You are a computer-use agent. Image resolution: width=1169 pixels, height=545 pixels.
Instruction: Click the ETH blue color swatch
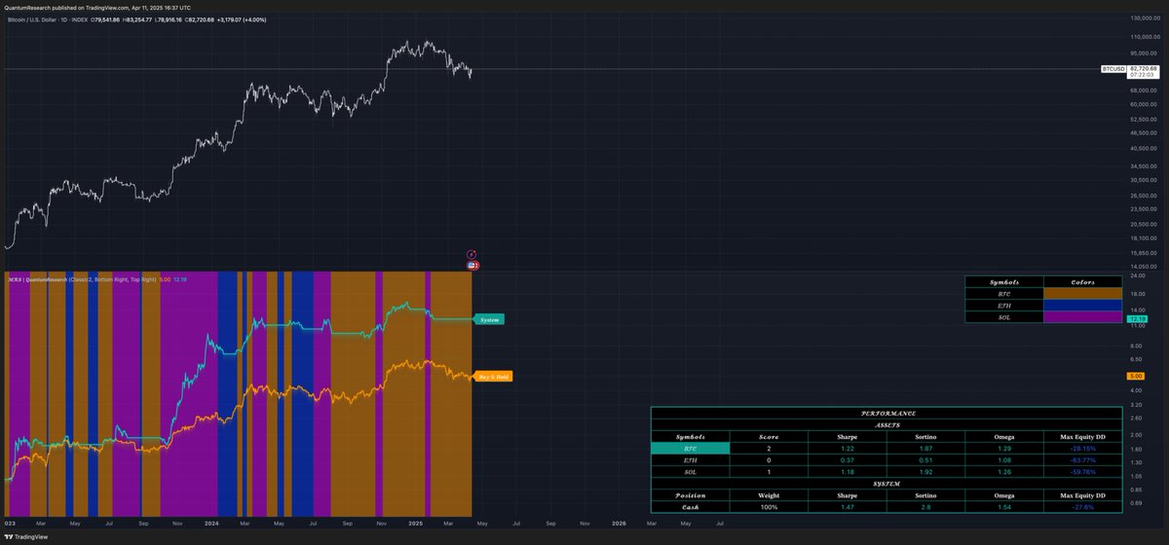point(1084,304)
